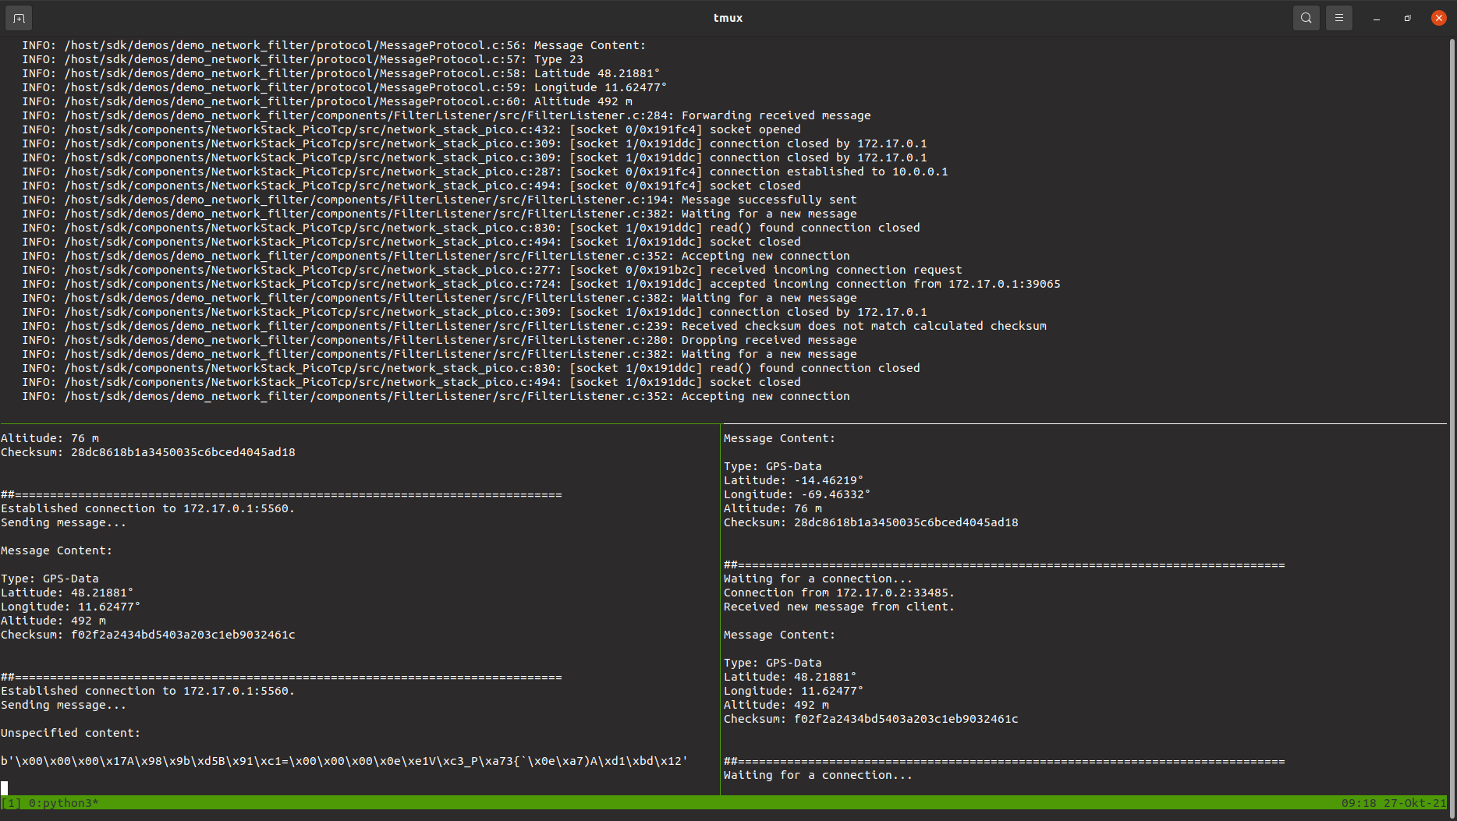1457x821 pixels.
Task: Click the 'socket opened' log line
Action: pos(411,129)
